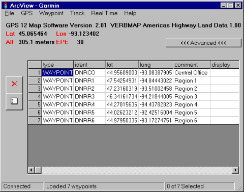Click latitude cell 44.95609003
The width and height of the screenshot is (244, 192).
(122, 73)
